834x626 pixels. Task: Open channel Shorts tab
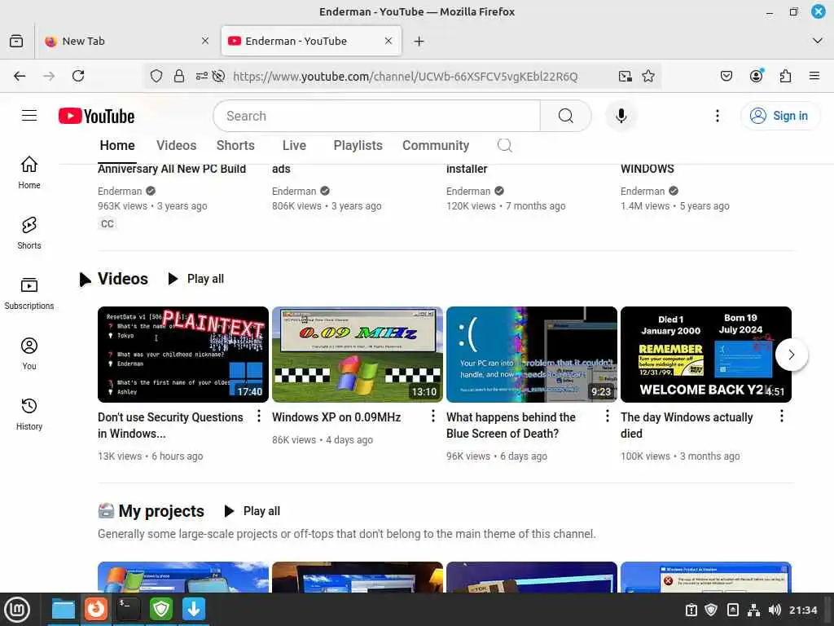[235, 145]
